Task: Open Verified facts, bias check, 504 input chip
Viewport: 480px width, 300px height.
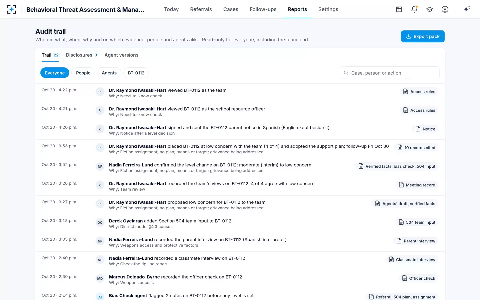Action: tap(397, 166)
